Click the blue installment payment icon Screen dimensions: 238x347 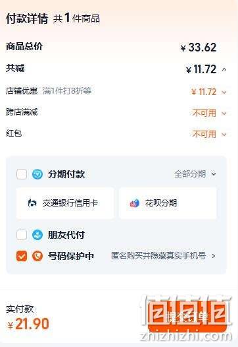point(37,174)
